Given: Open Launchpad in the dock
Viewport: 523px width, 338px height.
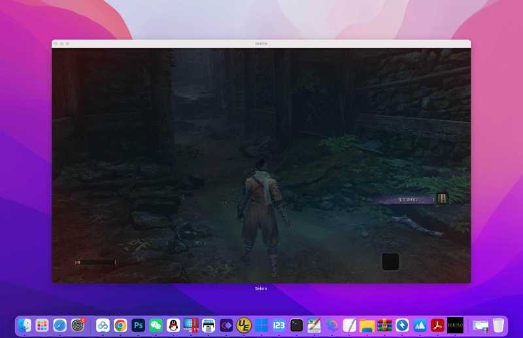Looking at the screenshot, I should coord(42,326).
